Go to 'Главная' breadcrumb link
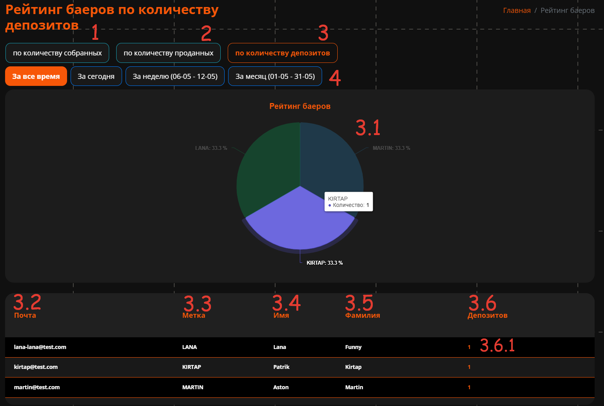 click(x=517, y=11)
